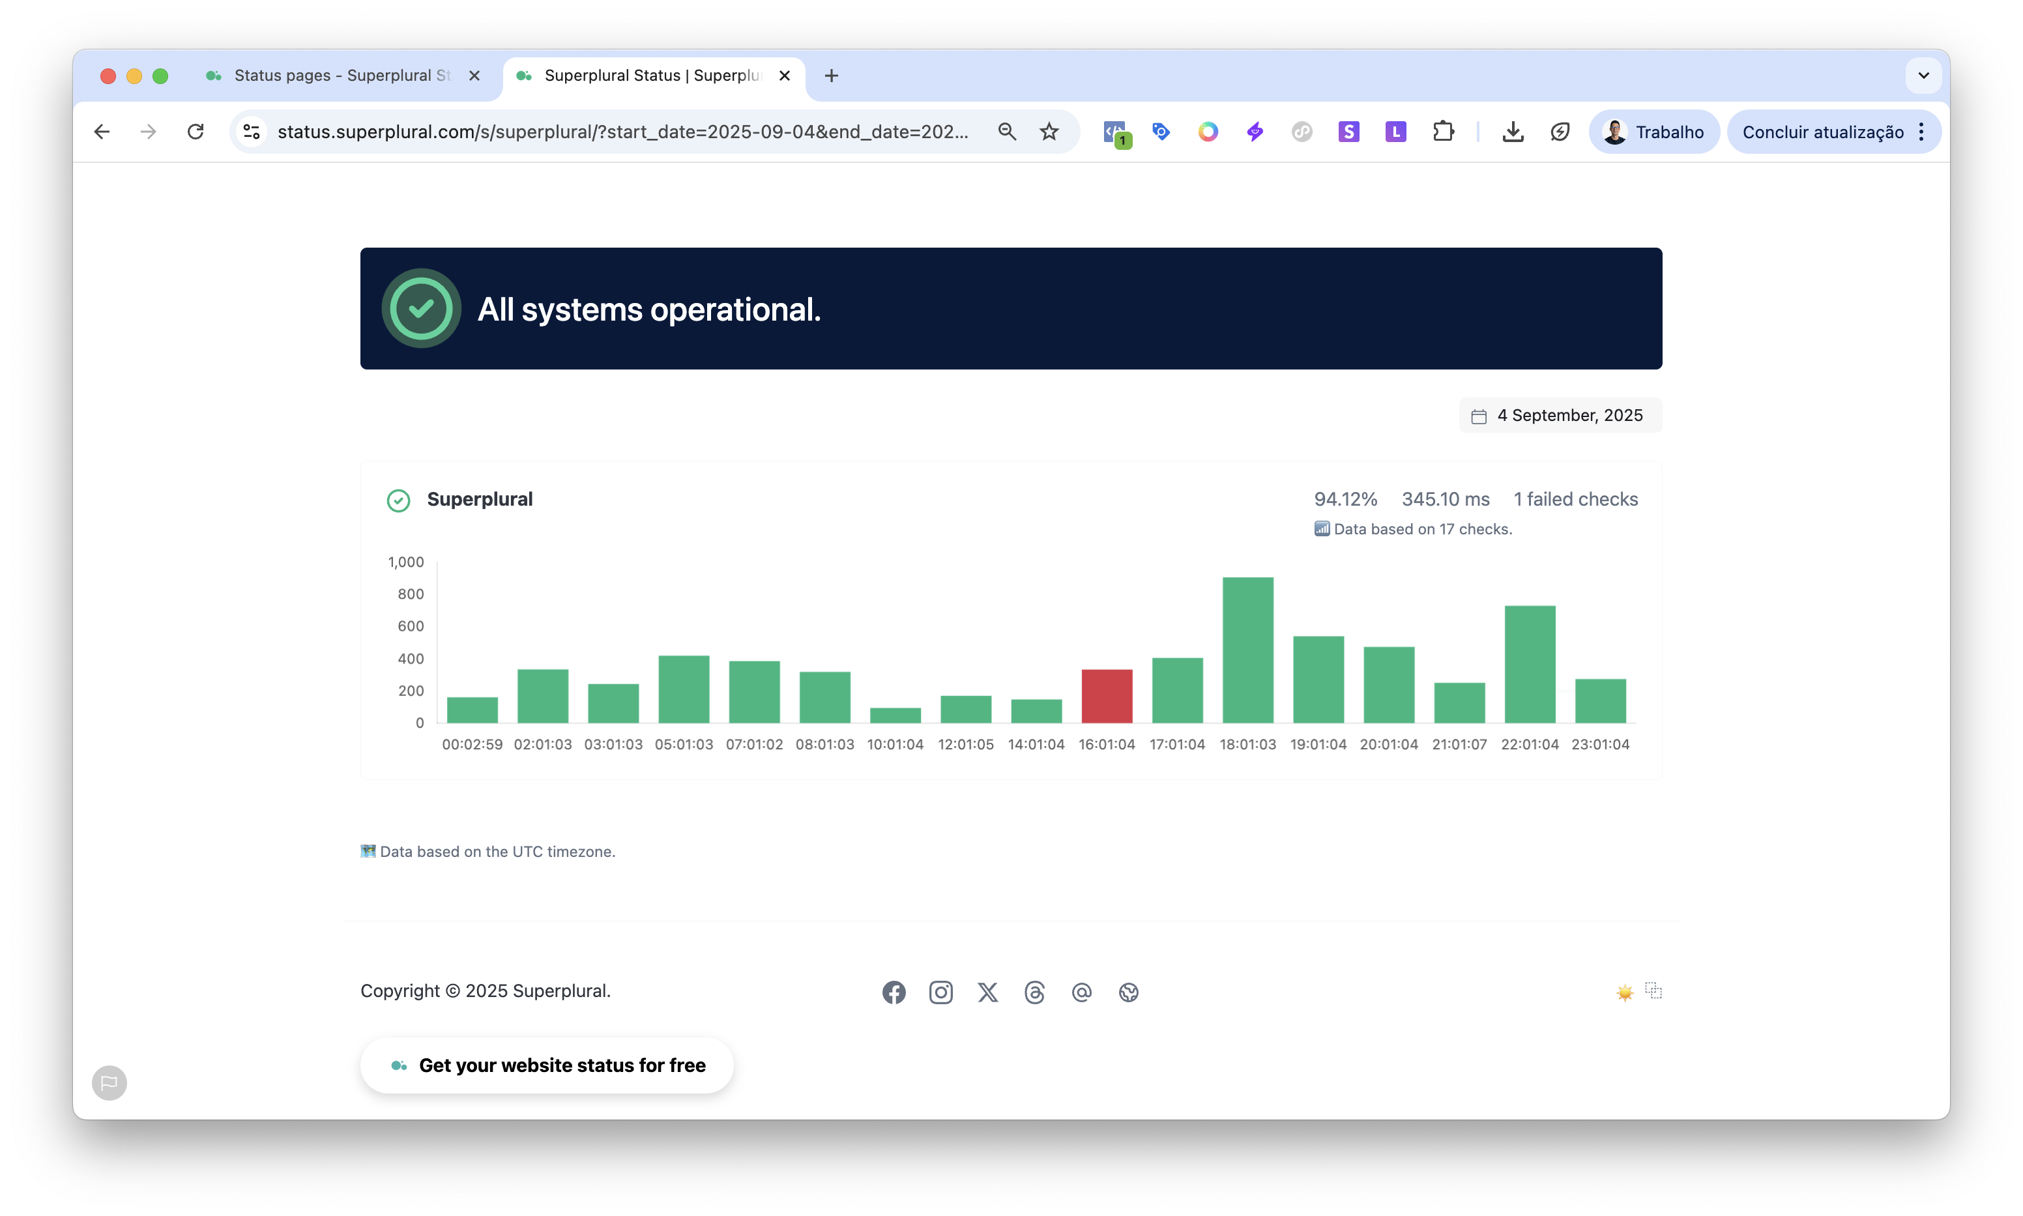Click the magnifier zoom icon in address bar

pyautogui.click(x=1007, y=131)
